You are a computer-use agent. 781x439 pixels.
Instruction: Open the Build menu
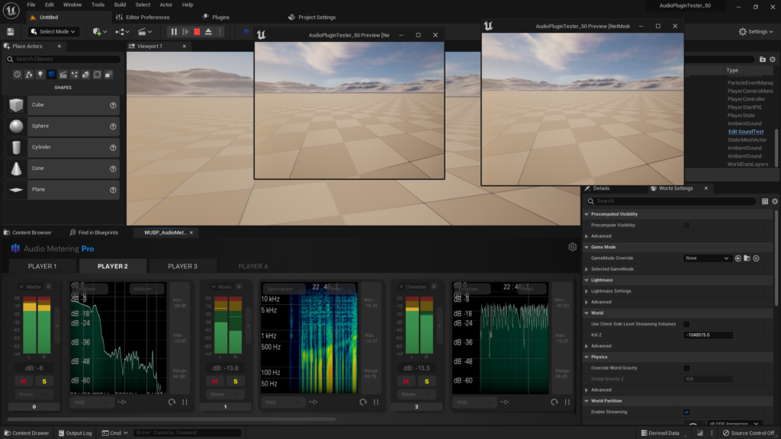click(120, 5)
